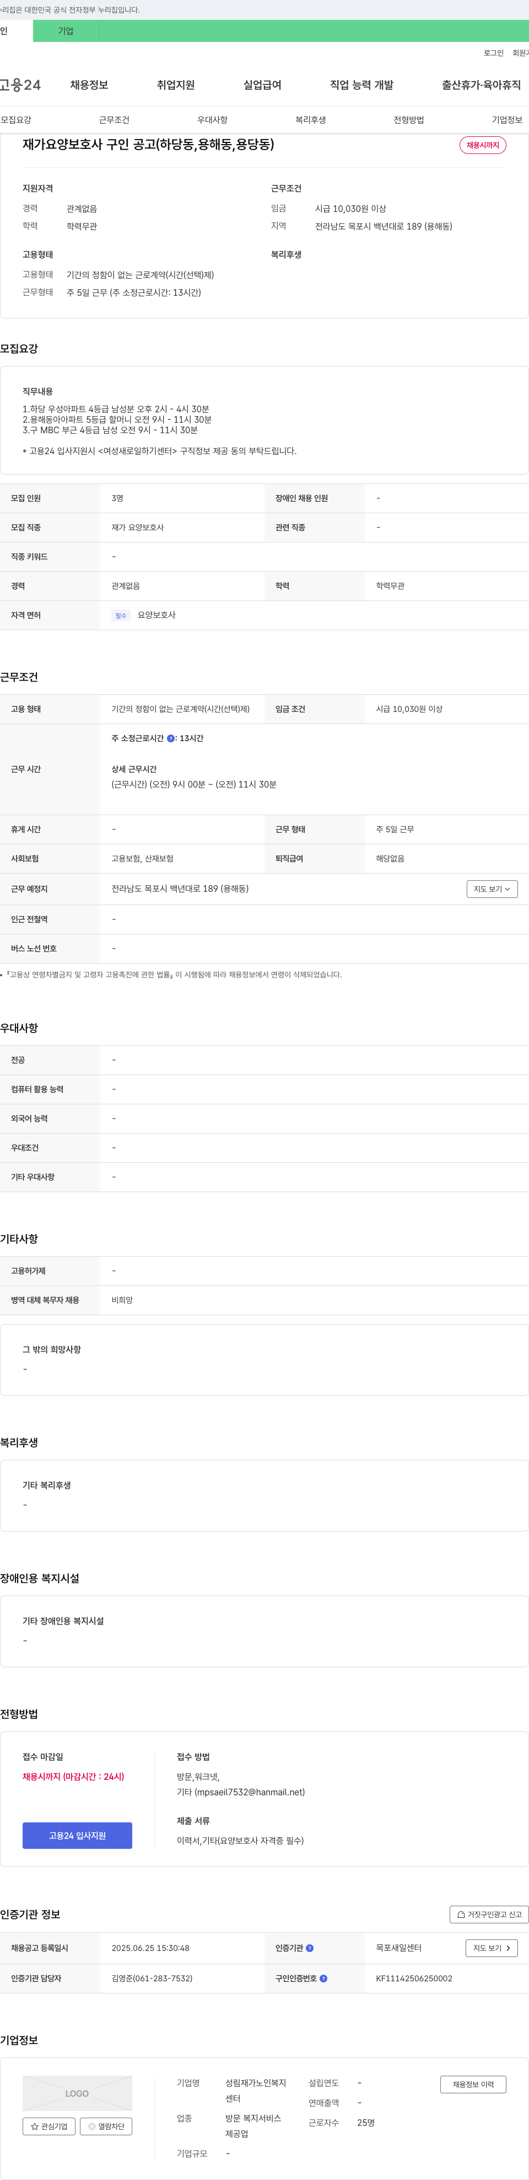Jump to 모집요강 section tab
The height and width of the screenshot is (2180, 529).
[x=16, y=120]
